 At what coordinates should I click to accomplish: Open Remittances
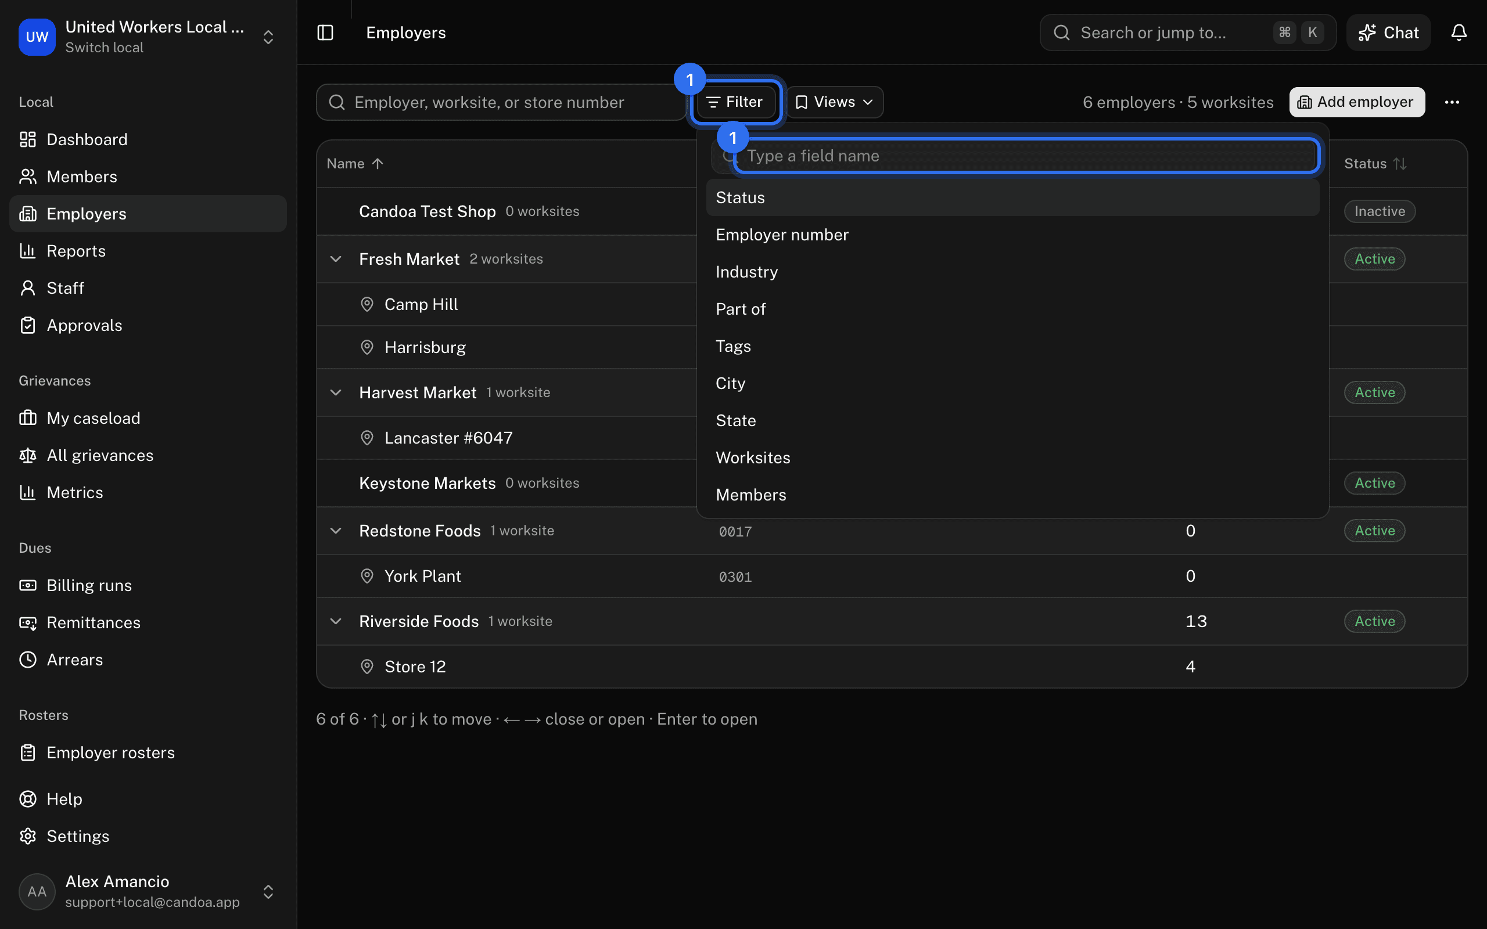coord(148,622)
